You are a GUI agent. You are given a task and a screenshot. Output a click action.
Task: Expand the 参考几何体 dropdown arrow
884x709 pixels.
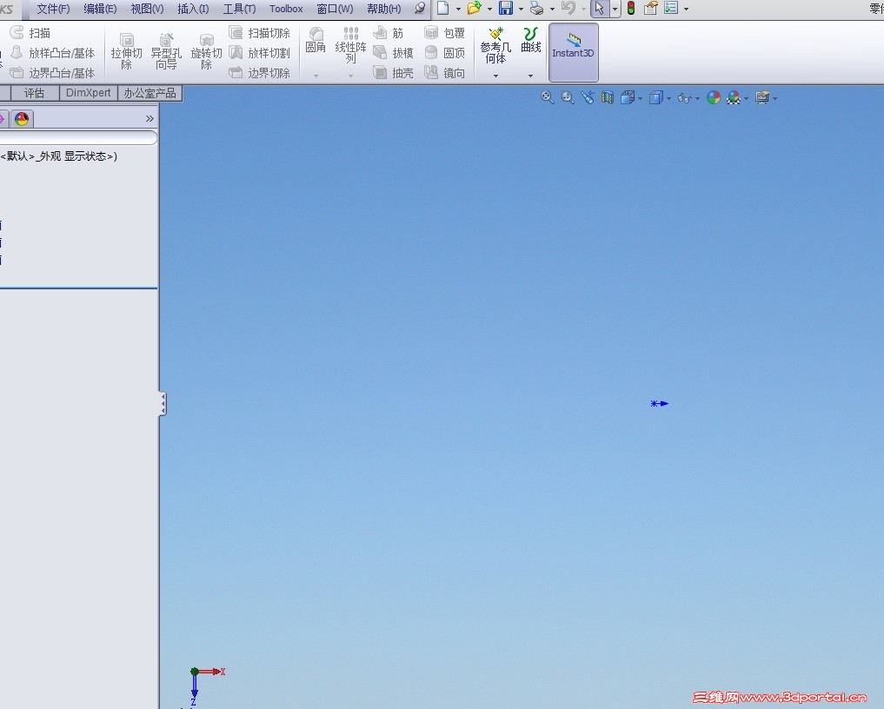tap(495, 76)
